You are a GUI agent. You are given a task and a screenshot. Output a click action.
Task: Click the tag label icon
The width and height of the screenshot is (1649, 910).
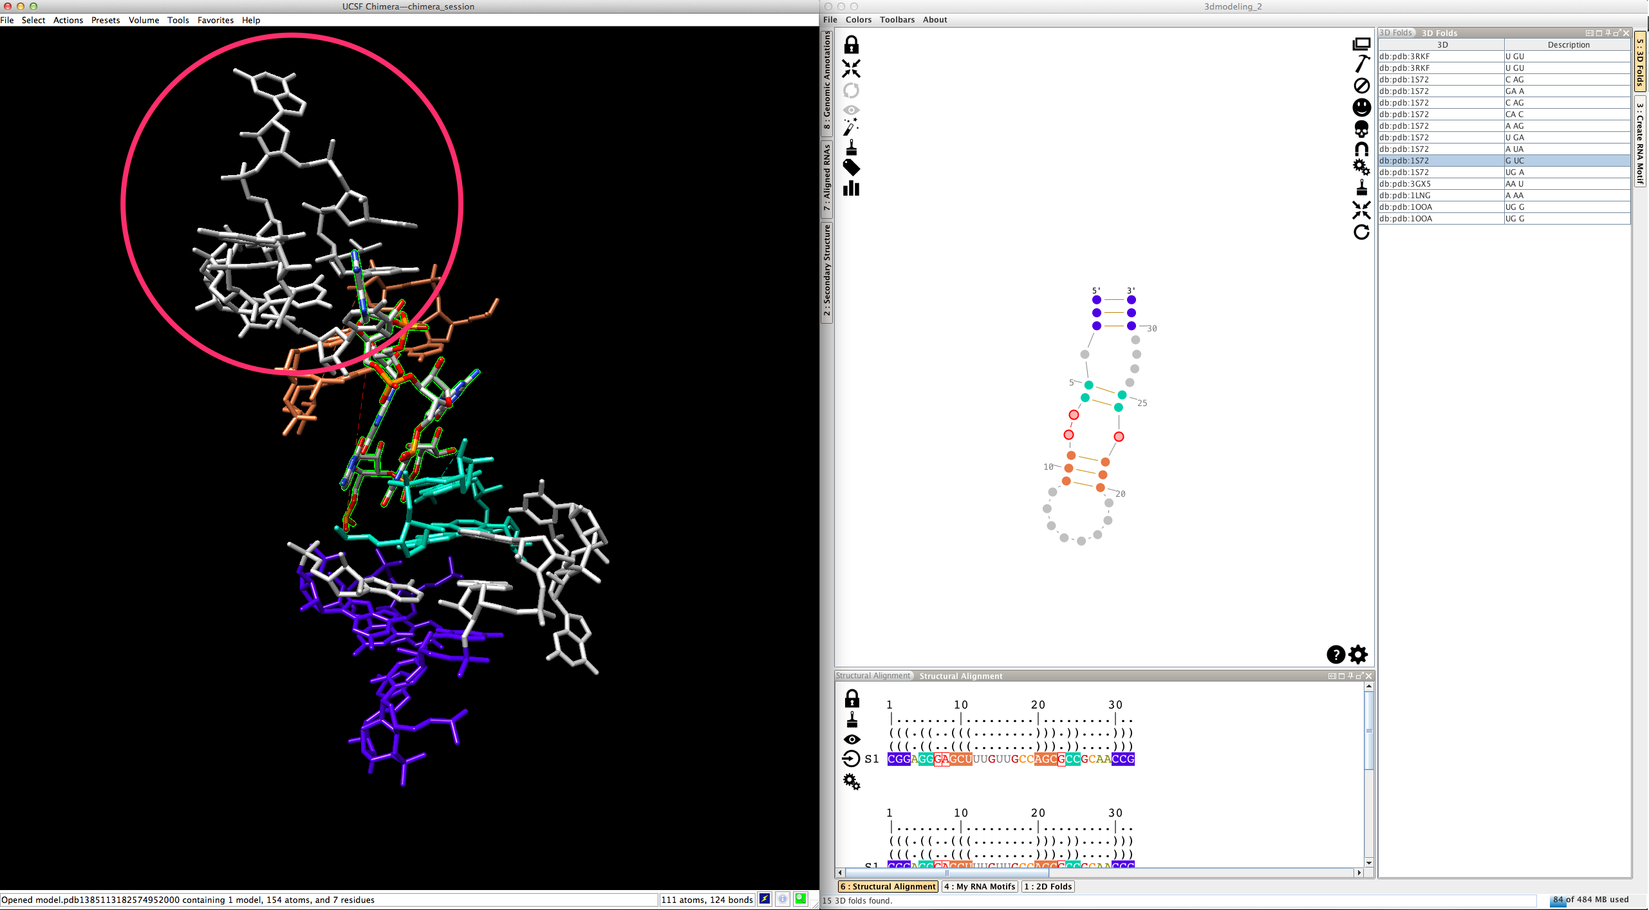tap(851, 168)
